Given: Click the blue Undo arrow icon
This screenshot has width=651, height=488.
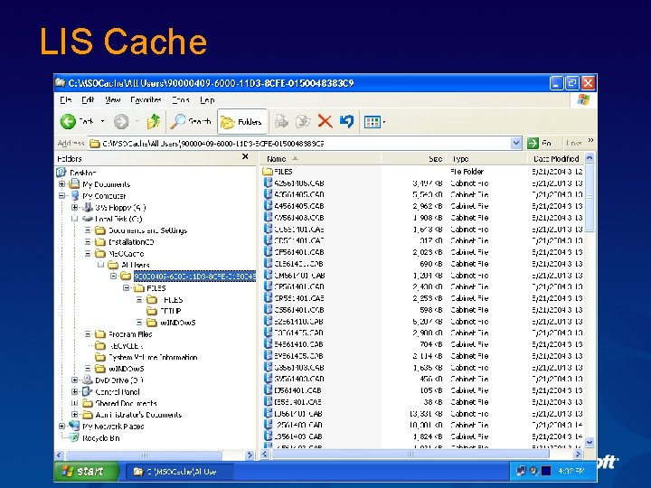Looking at the screenshot, I should pos(346,122).
